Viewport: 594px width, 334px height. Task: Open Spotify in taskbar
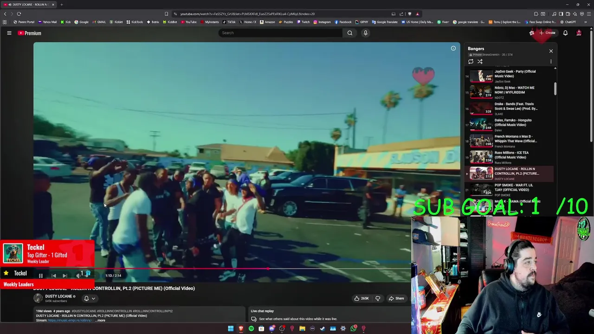[251, 328]
